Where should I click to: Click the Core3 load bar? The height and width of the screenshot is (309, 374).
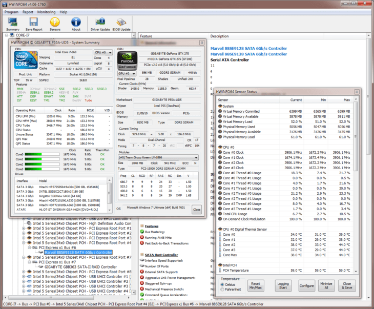42,169
